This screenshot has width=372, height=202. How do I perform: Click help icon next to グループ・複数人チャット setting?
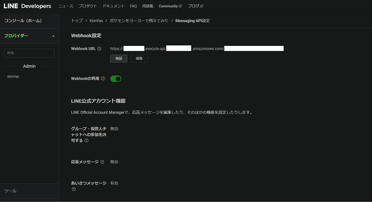pyautogui.click(x=87, y=141)
